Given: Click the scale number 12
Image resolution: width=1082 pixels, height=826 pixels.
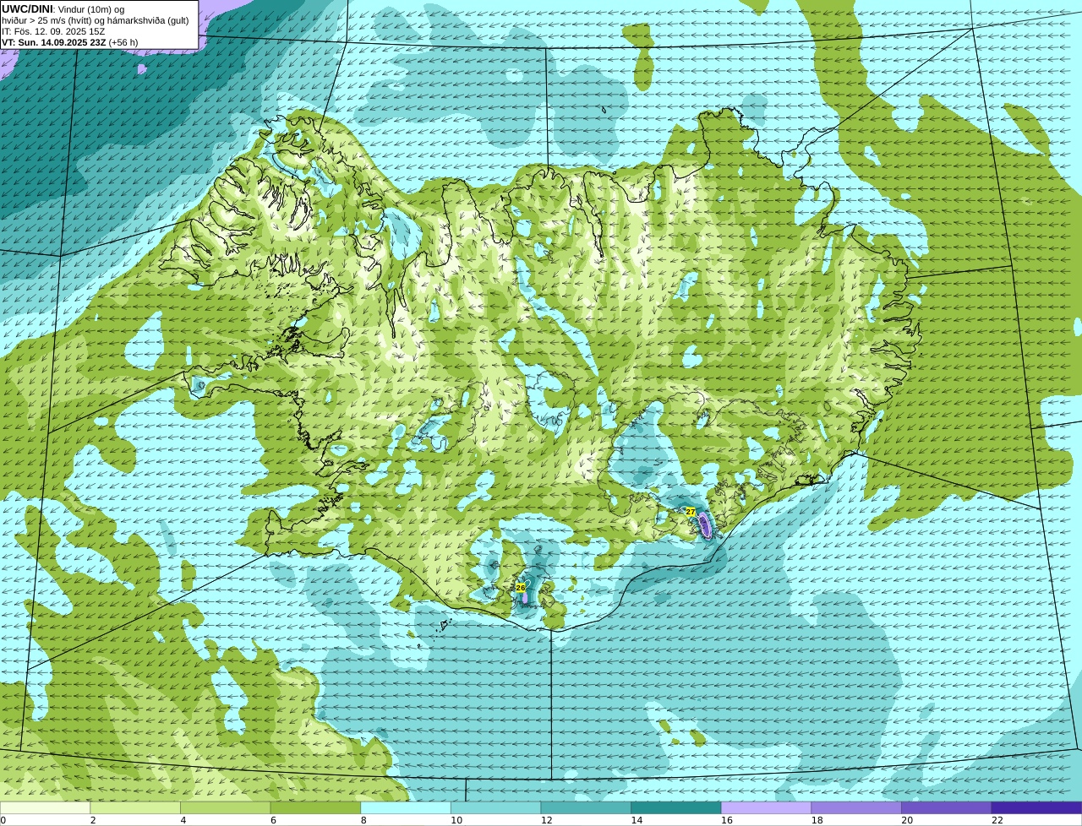Looking at the screenshot, I should pyautogui.click(x=546, y=820).
